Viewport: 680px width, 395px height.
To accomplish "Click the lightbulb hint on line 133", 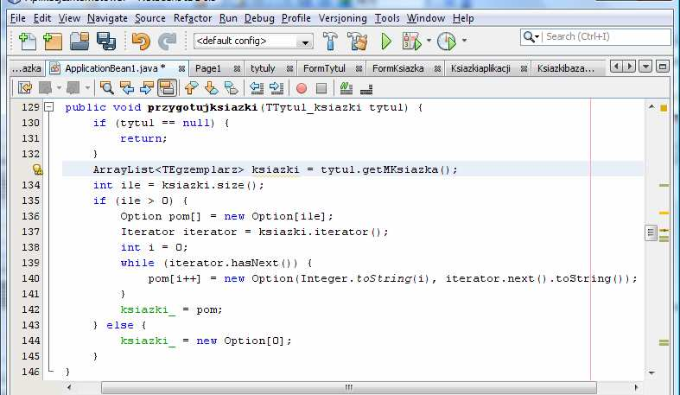I will 38,169.
